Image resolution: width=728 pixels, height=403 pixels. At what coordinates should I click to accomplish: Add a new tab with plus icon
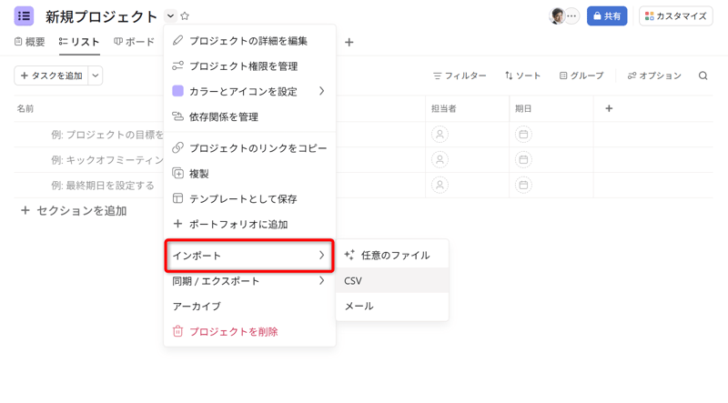349,42
